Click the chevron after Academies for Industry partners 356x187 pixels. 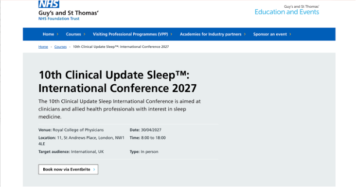point(245,34)
